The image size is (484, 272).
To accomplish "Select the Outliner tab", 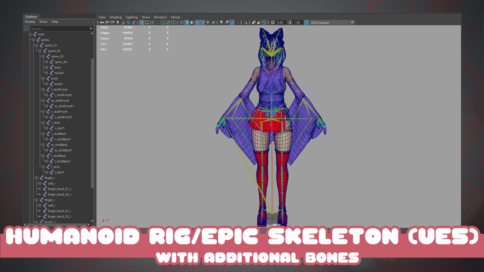I will [31, 17].
